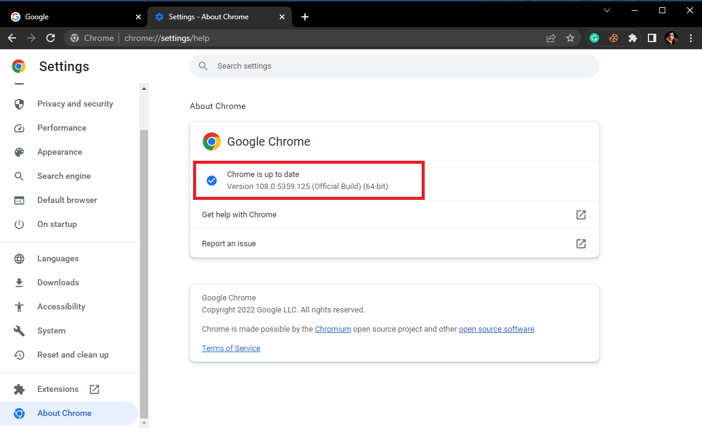Close the Settings - About Chrome tab

282,17
